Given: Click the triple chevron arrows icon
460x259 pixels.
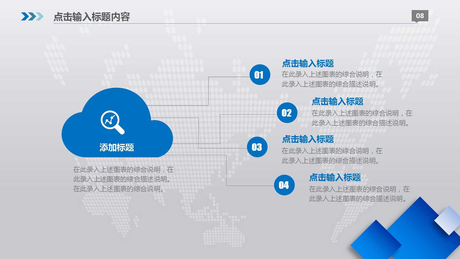Looking at the screenshot, I should pyautogui.click(x=32, y=17).
